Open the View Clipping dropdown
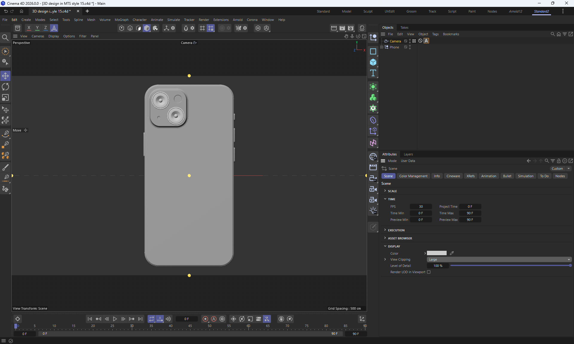 tap(499, 259)
